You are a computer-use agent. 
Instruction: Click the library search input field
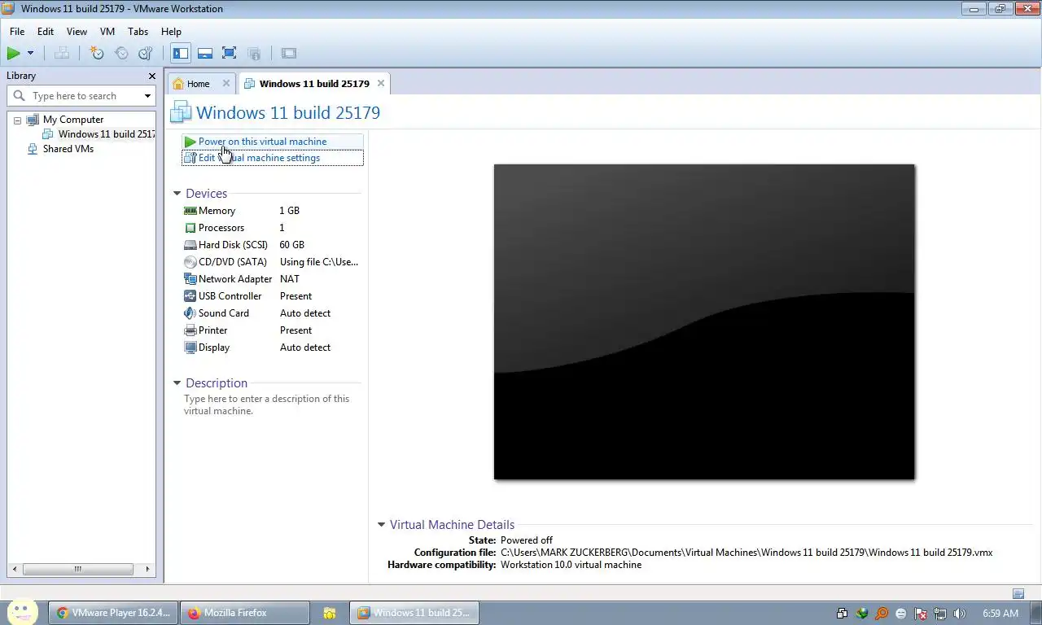coord(85,96)
